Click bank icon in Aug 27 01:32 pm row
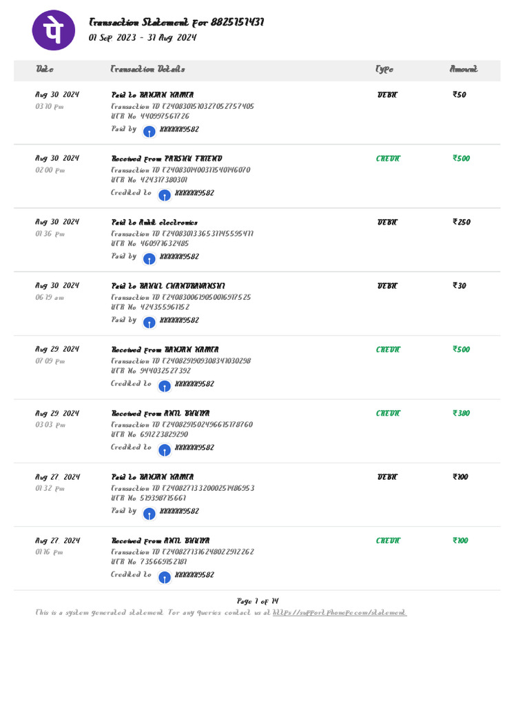529x706 pixels. point(149,513)
